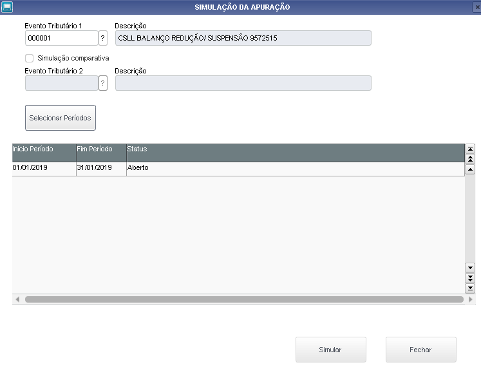The width and height of the screenshot is (481, 367).
Task: Sort by Início Período column header
Action: [x=44, y=153]
